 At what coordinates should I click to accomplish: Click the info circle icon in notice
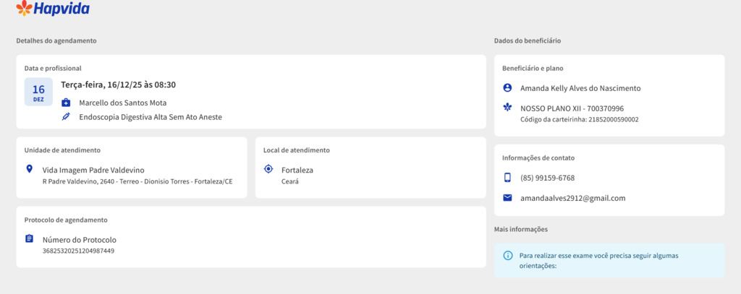click(507, 256)
